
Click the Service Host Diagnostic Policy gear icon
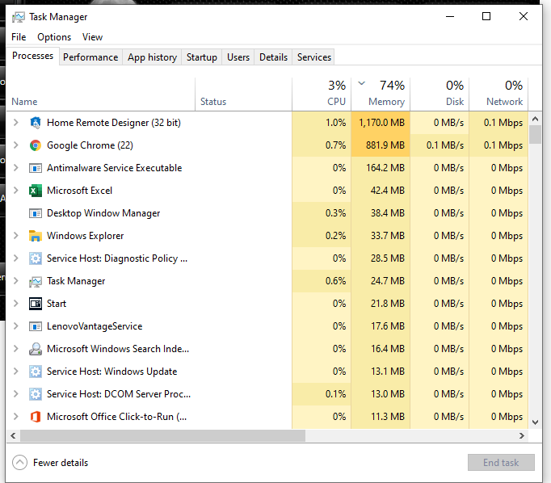pos(35,258)
